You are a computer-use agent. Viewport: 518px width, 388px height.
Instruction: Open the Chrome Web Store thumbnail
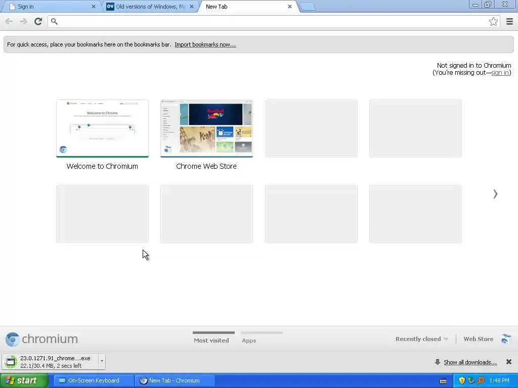point(206,129)
